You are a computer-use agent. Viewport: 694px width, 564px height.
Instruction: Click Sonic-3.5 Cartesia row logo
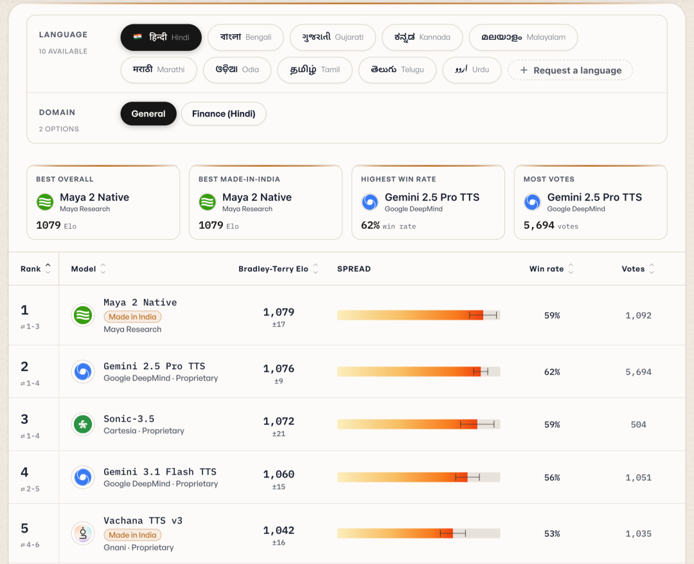pyautogui.click(x=83, y=424)
